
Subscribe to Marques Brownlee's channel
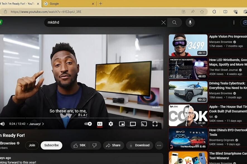51,145
